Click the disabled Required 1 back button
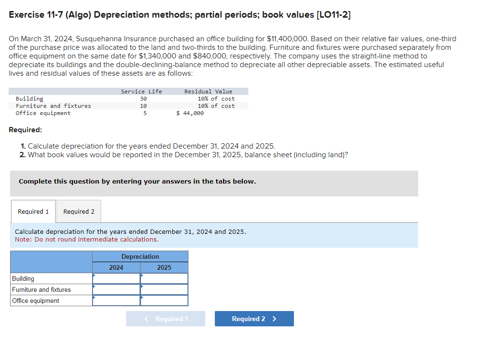Image resolution: width=504 pixels, height=346 pixels. (165, 318)
